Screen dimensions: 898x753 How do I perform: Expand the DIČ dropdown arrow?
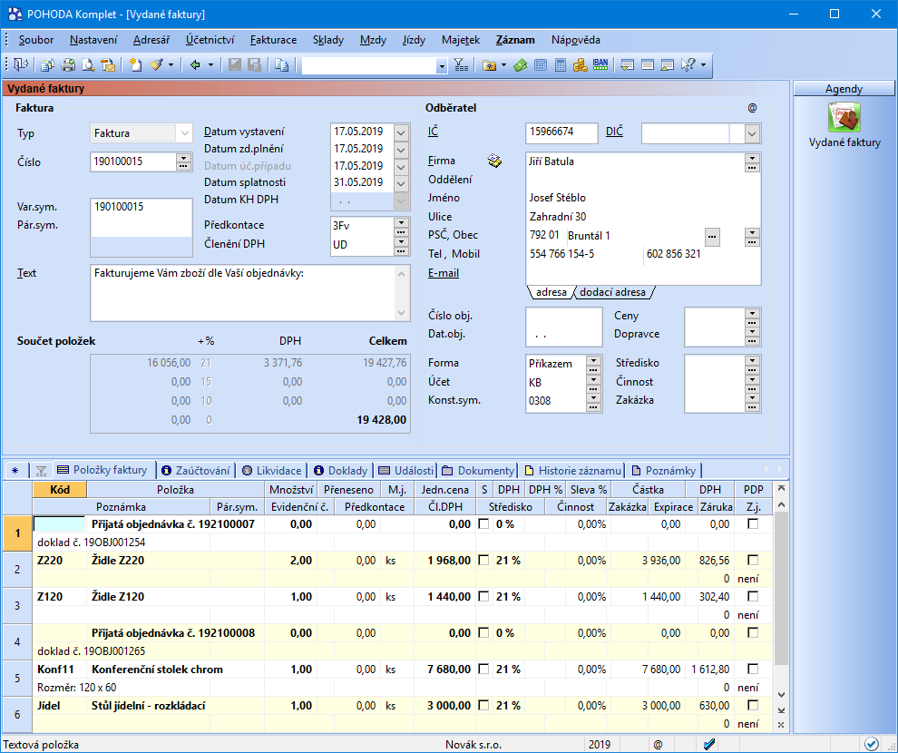coord(752,134)
